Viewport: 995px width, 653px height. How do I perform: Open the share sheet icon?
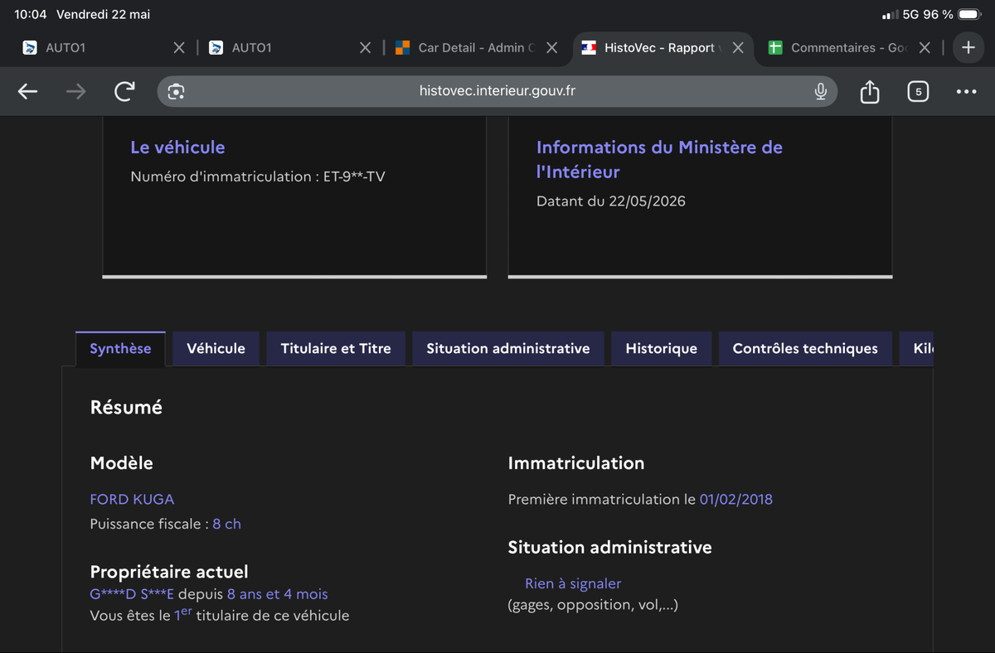[869, 91]
